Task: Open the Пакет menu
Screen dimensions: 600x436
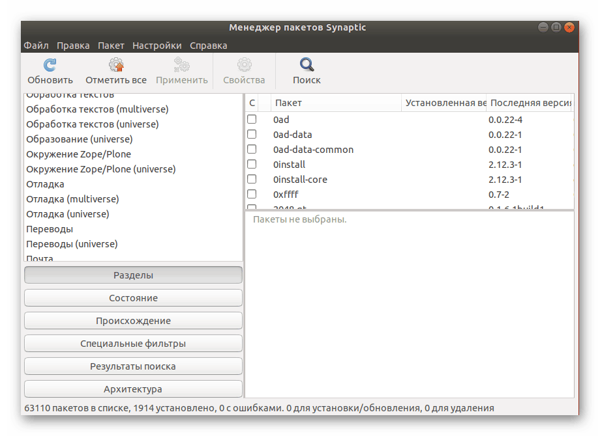Action: point(111,46)
